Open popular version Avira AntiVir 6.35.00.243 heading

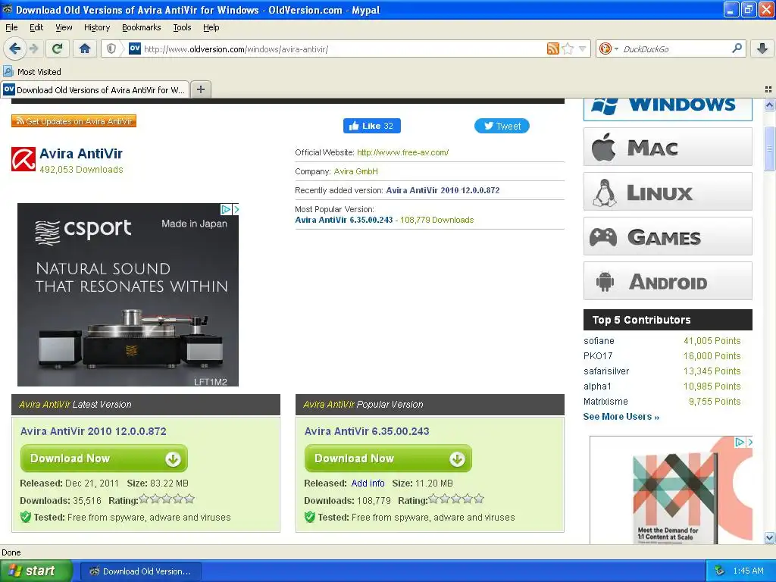[367, 431]
